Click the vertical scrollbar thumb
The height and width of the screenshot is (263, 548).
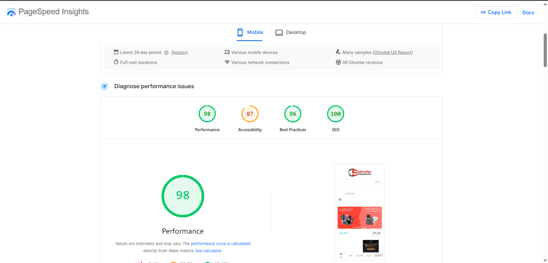click(x=545, y=50)
